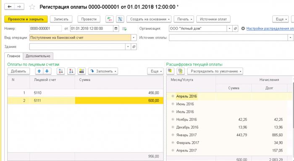294x161 pixels.
Task: Click into the date field 01.01.2018 12:00:00
Action: (x=92, y=29)
